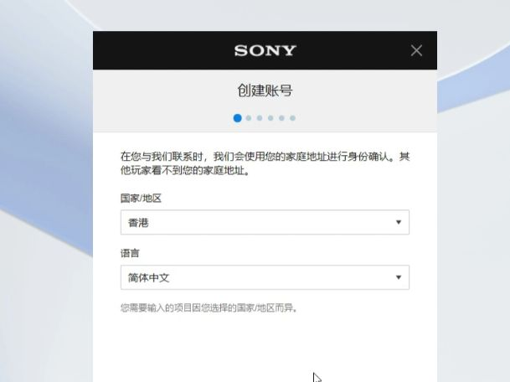Click the 语言 field label

(130, 253)
